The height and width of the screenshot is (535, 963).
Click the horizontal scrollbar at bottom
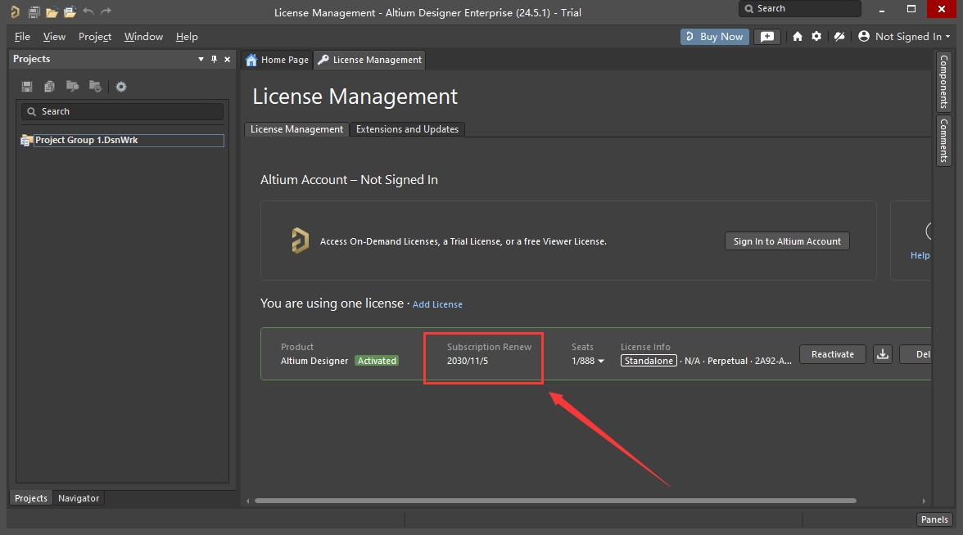555,501
